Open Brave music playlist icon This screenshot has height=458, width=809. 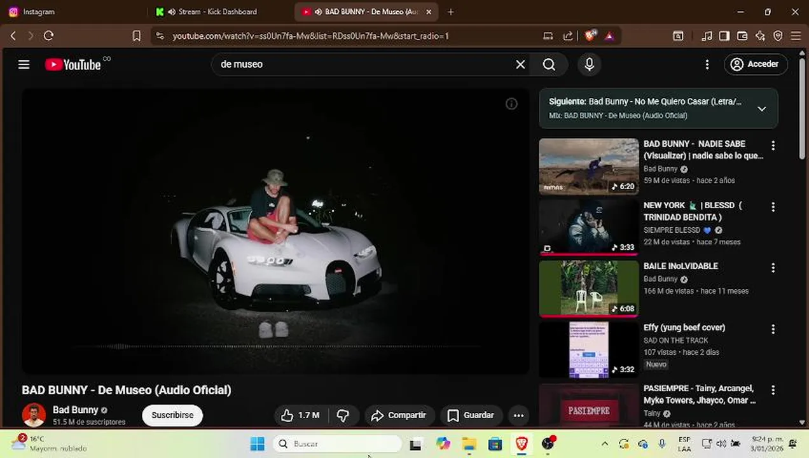pyautogui.click(x=707, y=36)
